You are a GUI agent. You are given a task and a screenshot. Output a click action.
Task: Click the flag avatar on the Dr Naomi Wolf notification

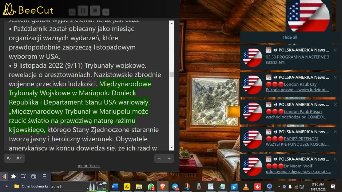point(252,166)
